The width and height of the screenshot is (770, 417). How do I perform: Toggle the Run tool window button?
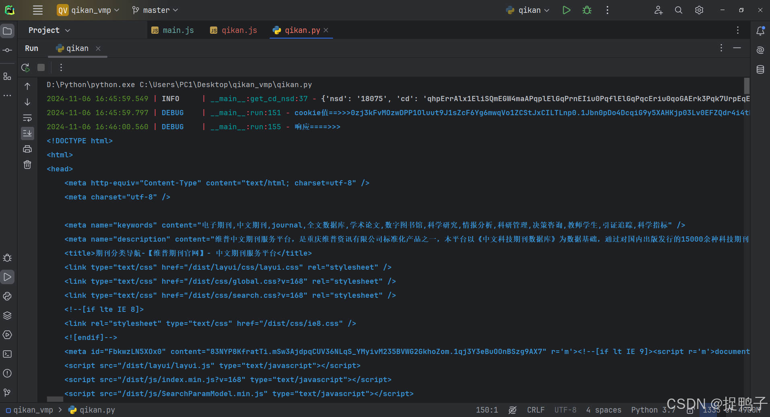[x=7, y=277]
